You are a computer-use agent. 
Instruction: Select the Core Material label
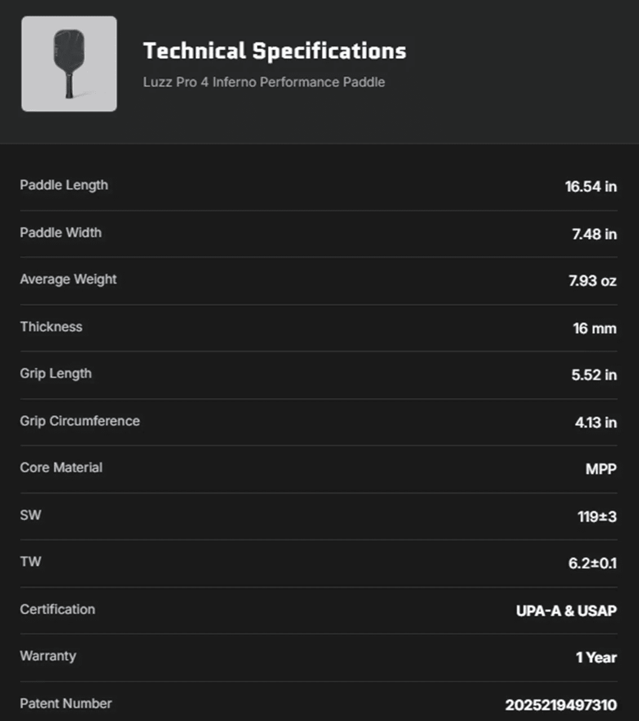[61, 468]
